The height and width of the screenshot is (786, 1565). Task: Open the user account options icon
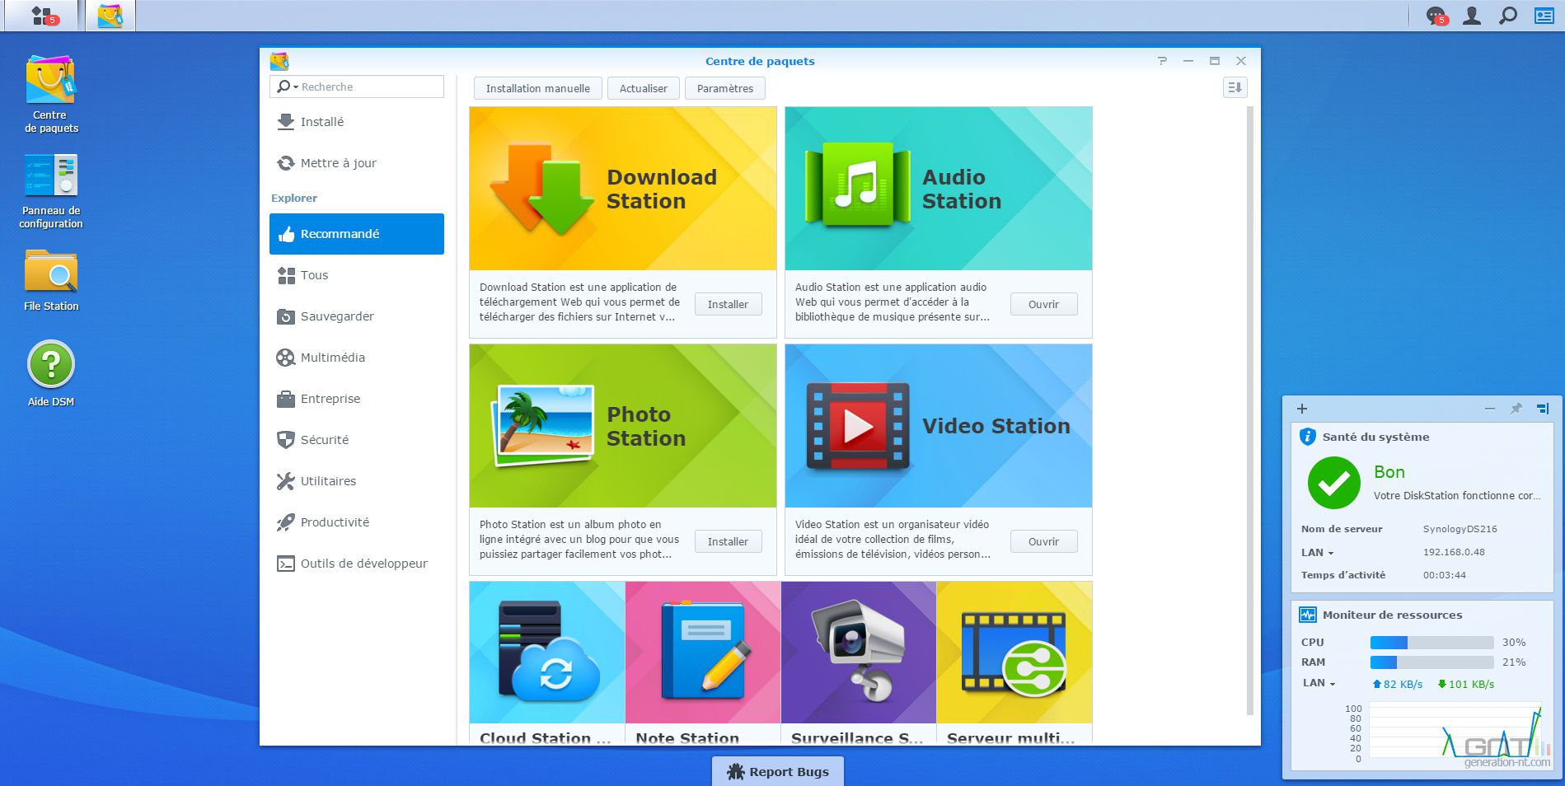click(x=1472, y=16)
